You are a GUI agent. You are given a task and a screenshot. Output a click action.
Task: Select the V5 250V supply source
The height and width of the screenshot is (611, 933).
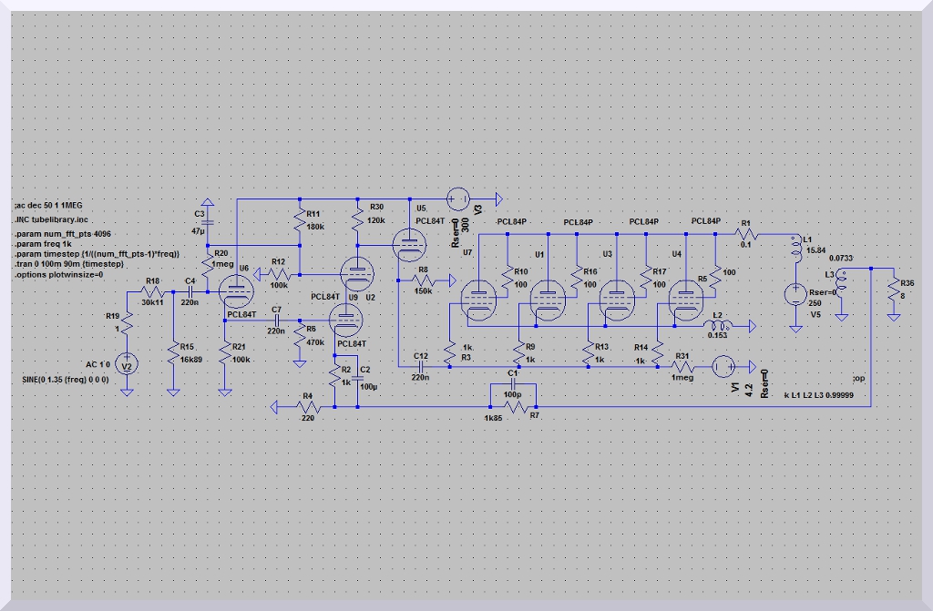[798, 295]
